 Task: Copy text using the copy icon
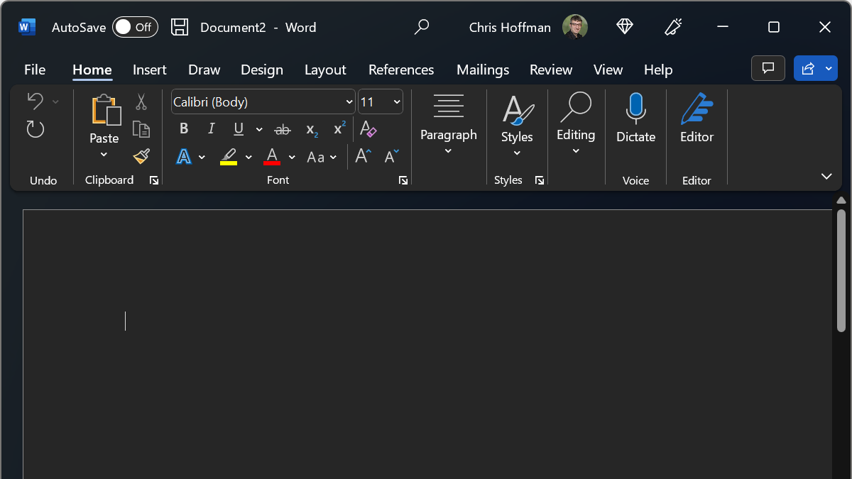tap(141, 129)
